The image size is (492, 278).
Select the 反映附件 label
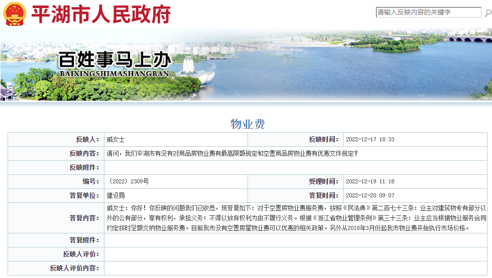click(x=84, y=167)
